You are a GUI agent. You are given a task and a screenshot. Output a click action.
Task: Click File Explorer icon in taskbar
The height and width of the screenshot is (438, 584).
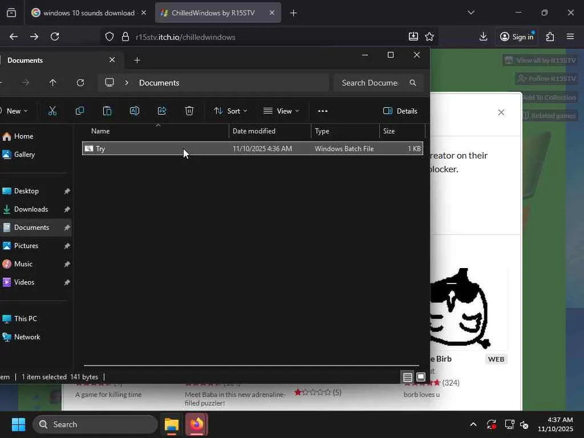tap(172, 424)
